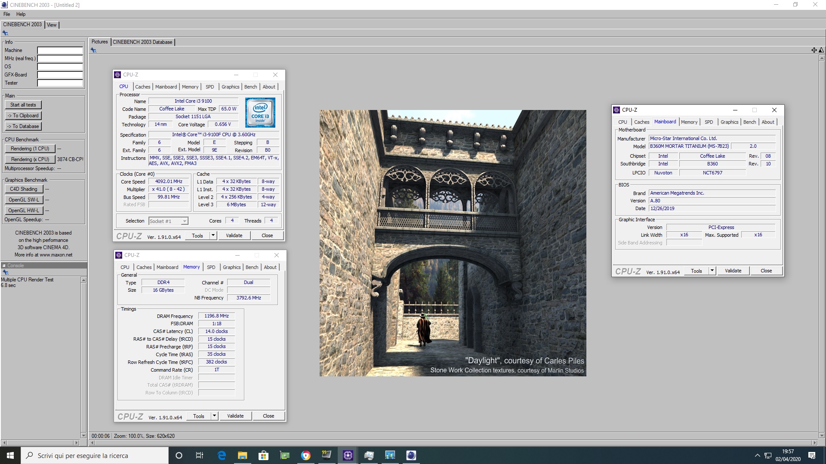The height and width of the screenshot is (464, 826).
Task: Click the move-arrows icon at picture panel top right
Action: [814, 50]
